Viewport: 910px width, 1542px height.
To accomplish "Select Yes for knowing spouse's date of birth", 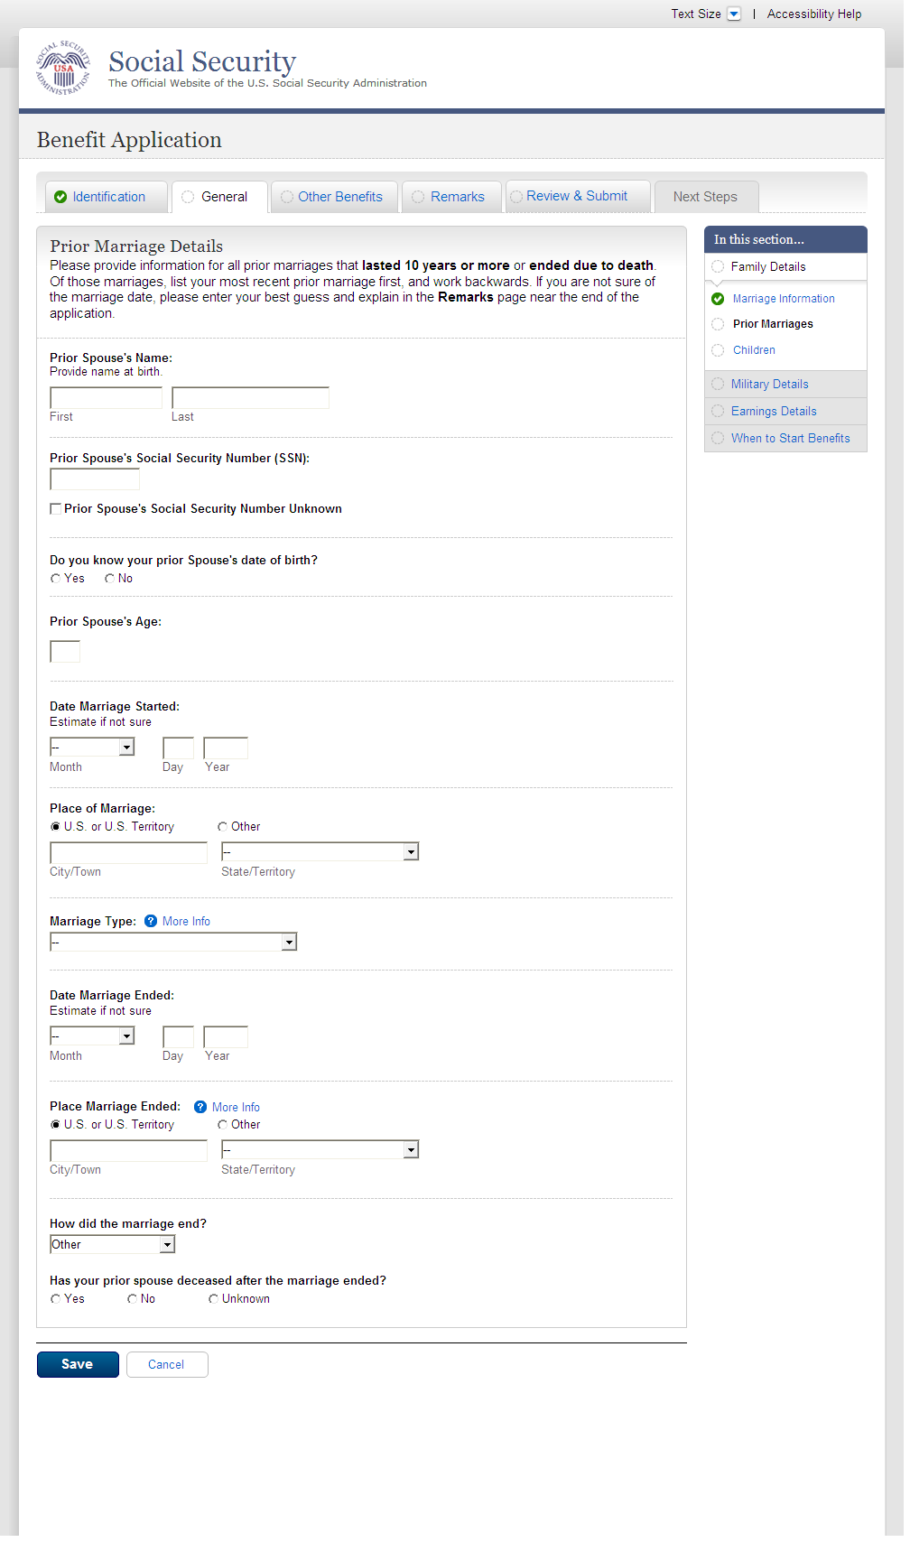I will tap(56, 579).
